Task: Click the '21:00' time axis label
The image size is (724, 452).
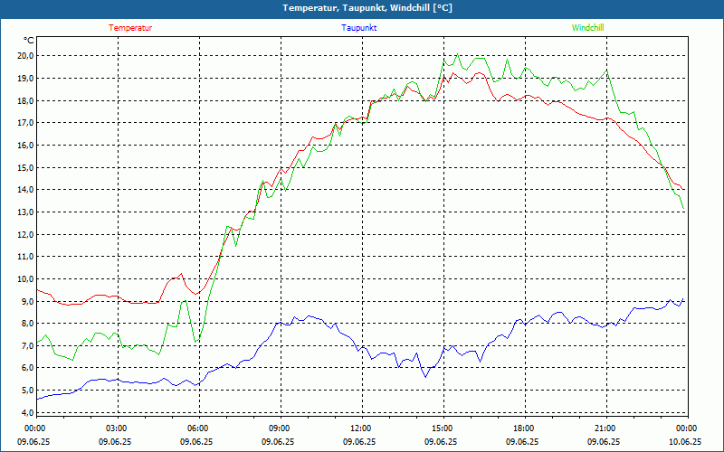Action: pyautogui.click(x=606, y=428)
